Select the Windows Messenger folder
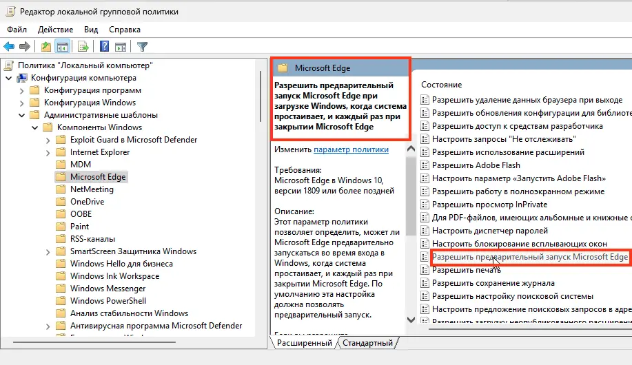The height and width of the screenshot is (365, 632). (108, 289)
